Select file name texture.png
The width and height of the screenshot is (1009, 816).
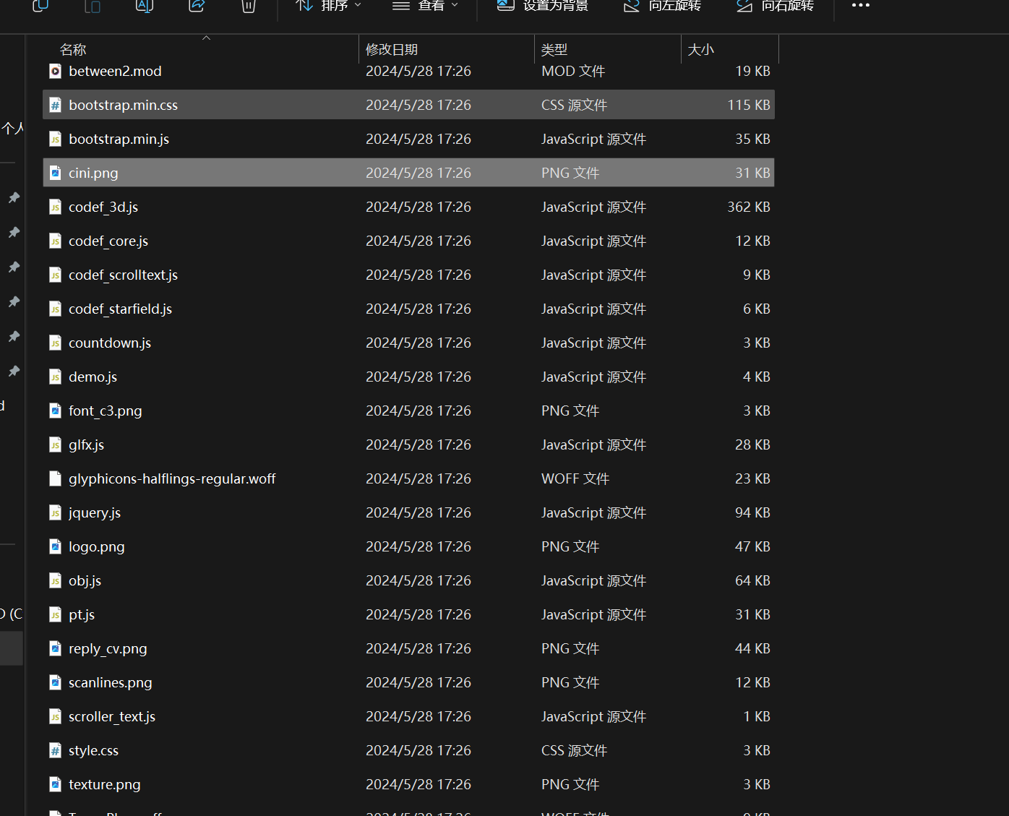(x=105, y=784)
